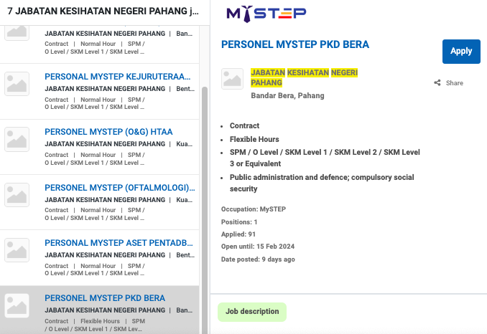Image resolution: width=487 pixels, height=334 pixels.
Task: Click thumbnail icon of ASET PENTADBIRAN listing
Action: click(17, 250)
